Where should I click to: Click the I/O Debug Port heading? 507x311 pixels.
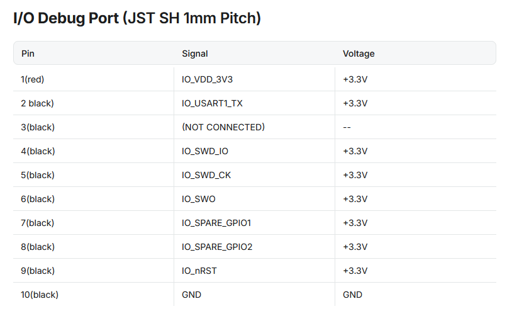(136, 18)
